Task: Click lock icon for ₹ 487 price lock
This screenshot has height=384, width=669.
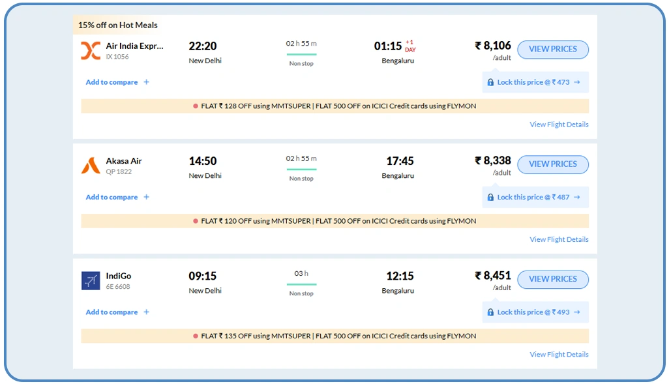Action: [490, 198]
